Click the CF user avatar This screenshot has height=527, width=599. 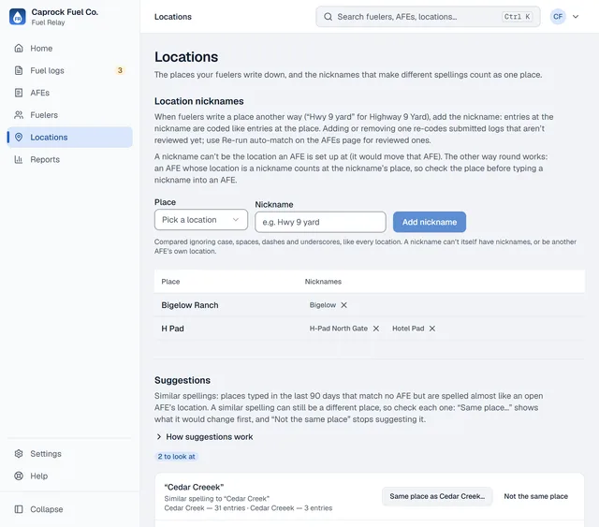[x=558, y=17]
